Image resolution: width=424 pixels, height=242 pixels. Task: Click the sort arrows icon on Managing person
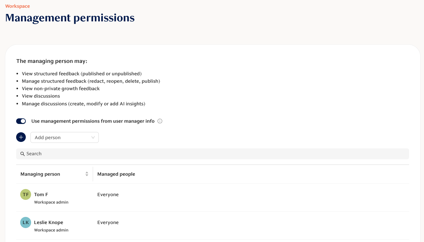click(87, 174)
